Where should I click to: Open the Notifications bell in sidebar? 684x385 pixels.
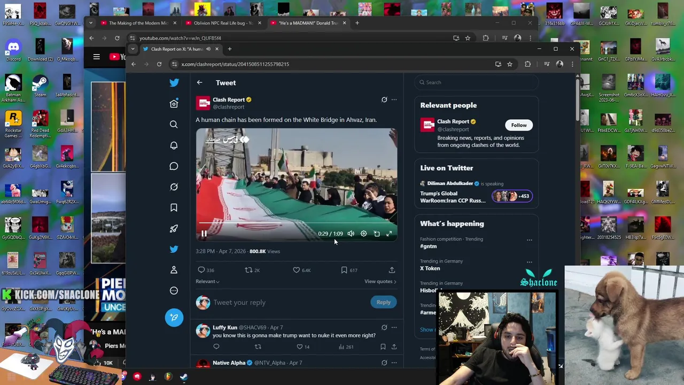coord(174,145)
